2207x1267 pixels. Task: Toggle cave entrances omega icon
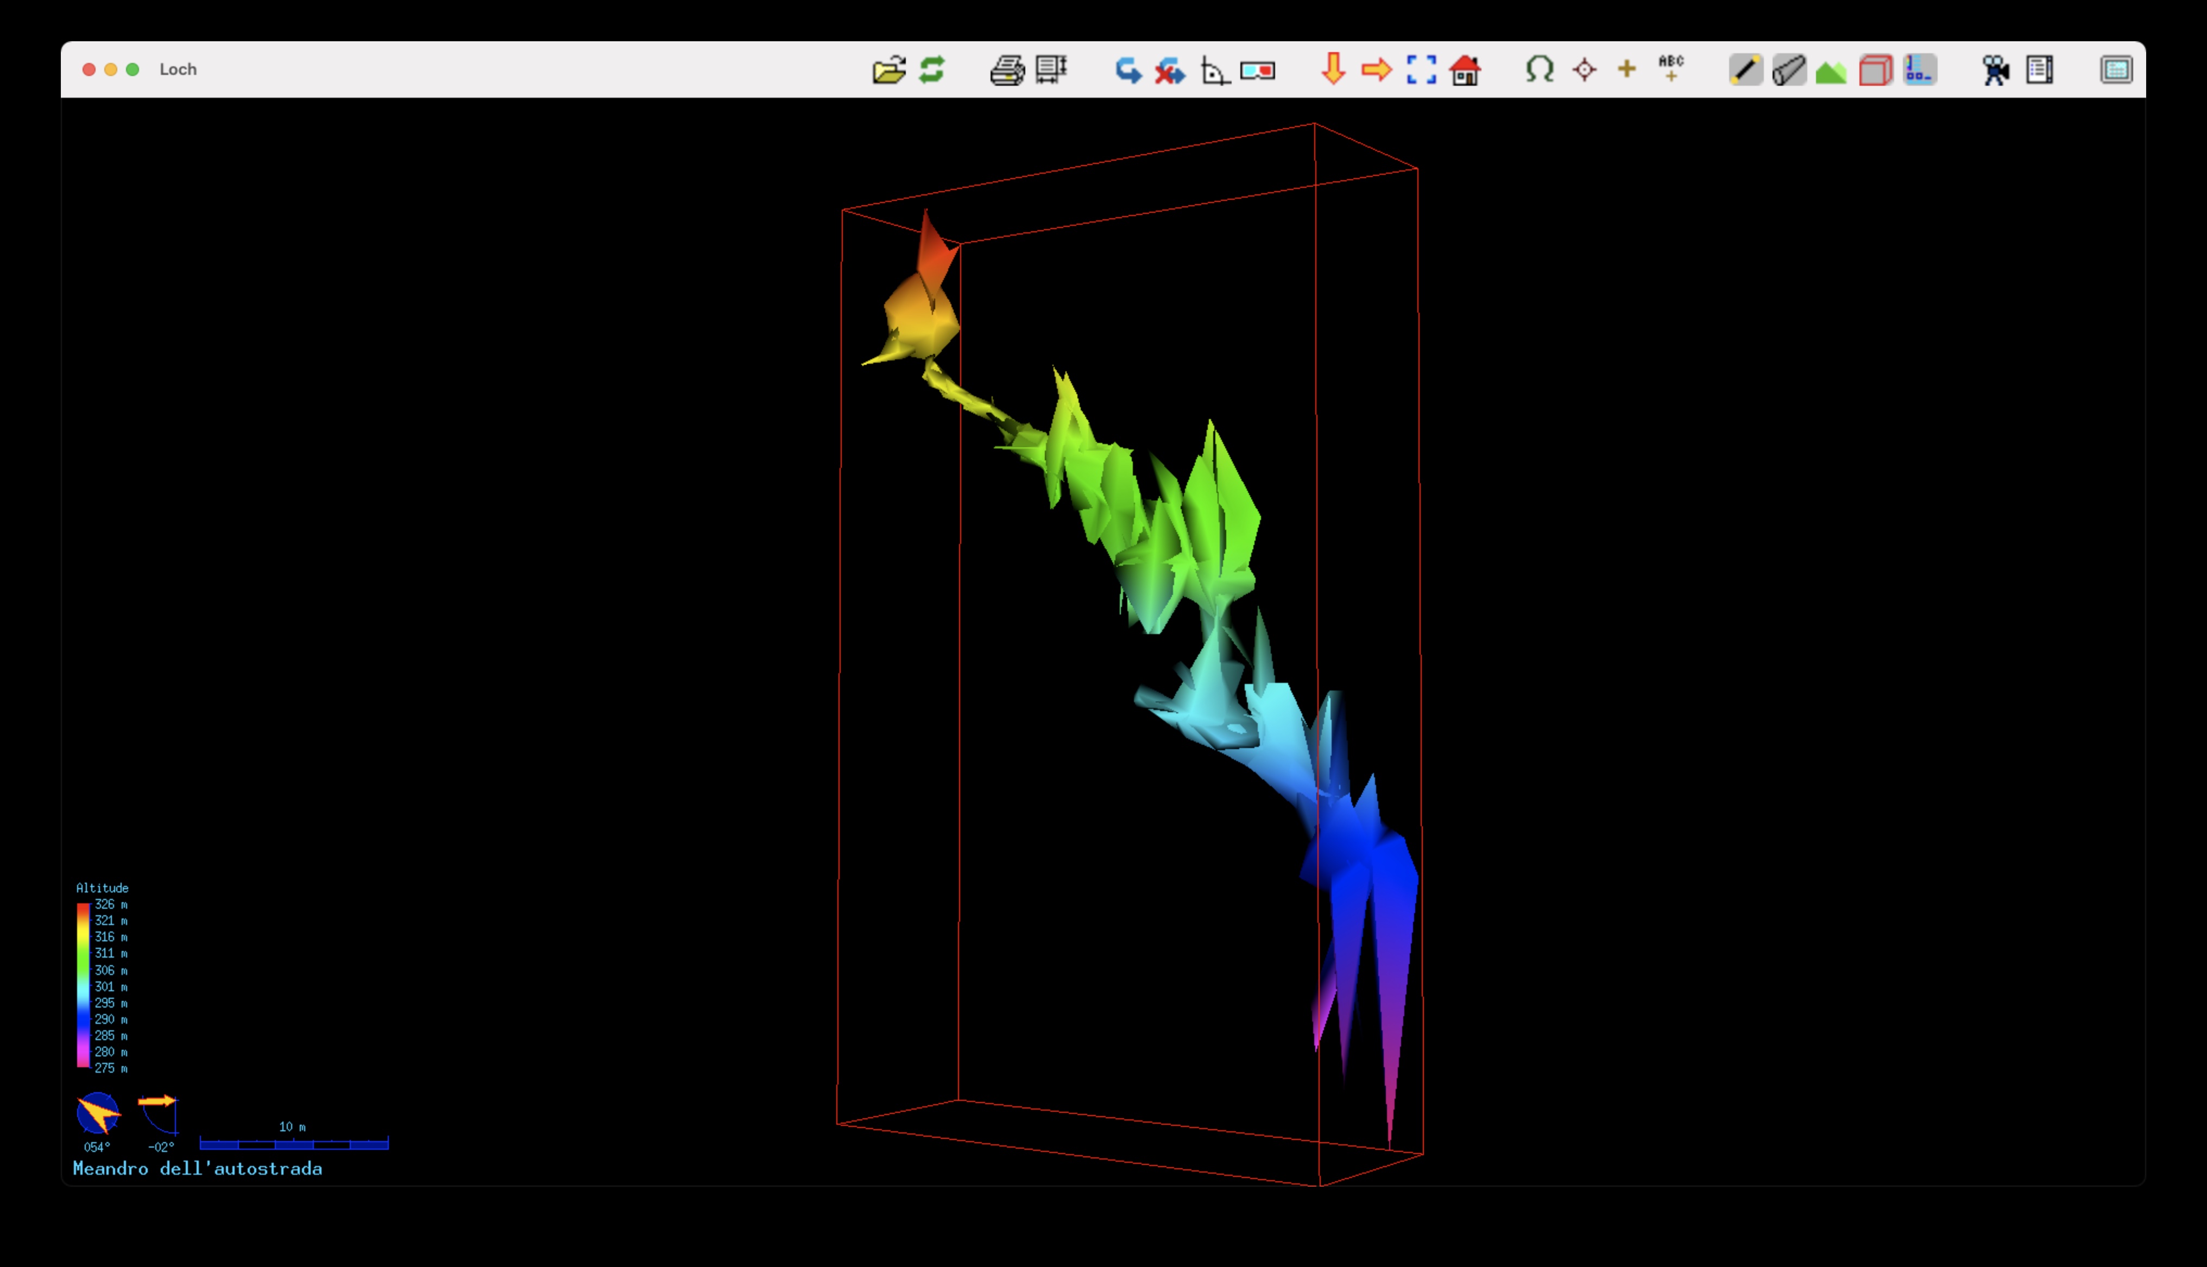(x=1540, y=69)
